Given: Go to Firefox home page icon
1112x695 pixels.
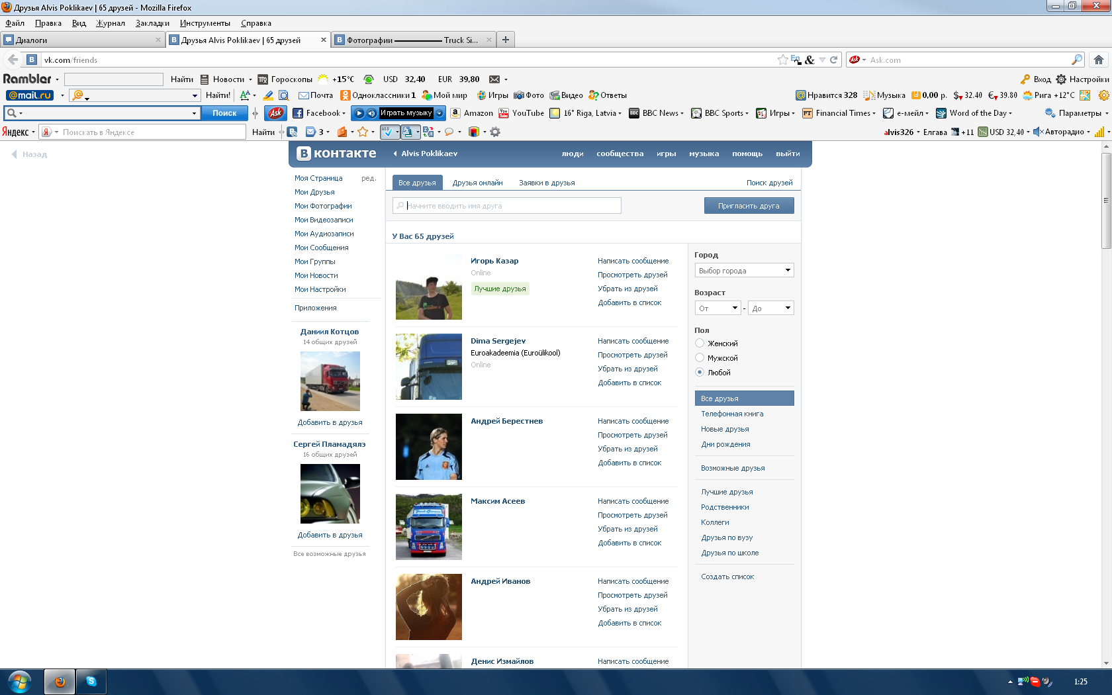Looking at the screenshot, I should coord(1099,60).
